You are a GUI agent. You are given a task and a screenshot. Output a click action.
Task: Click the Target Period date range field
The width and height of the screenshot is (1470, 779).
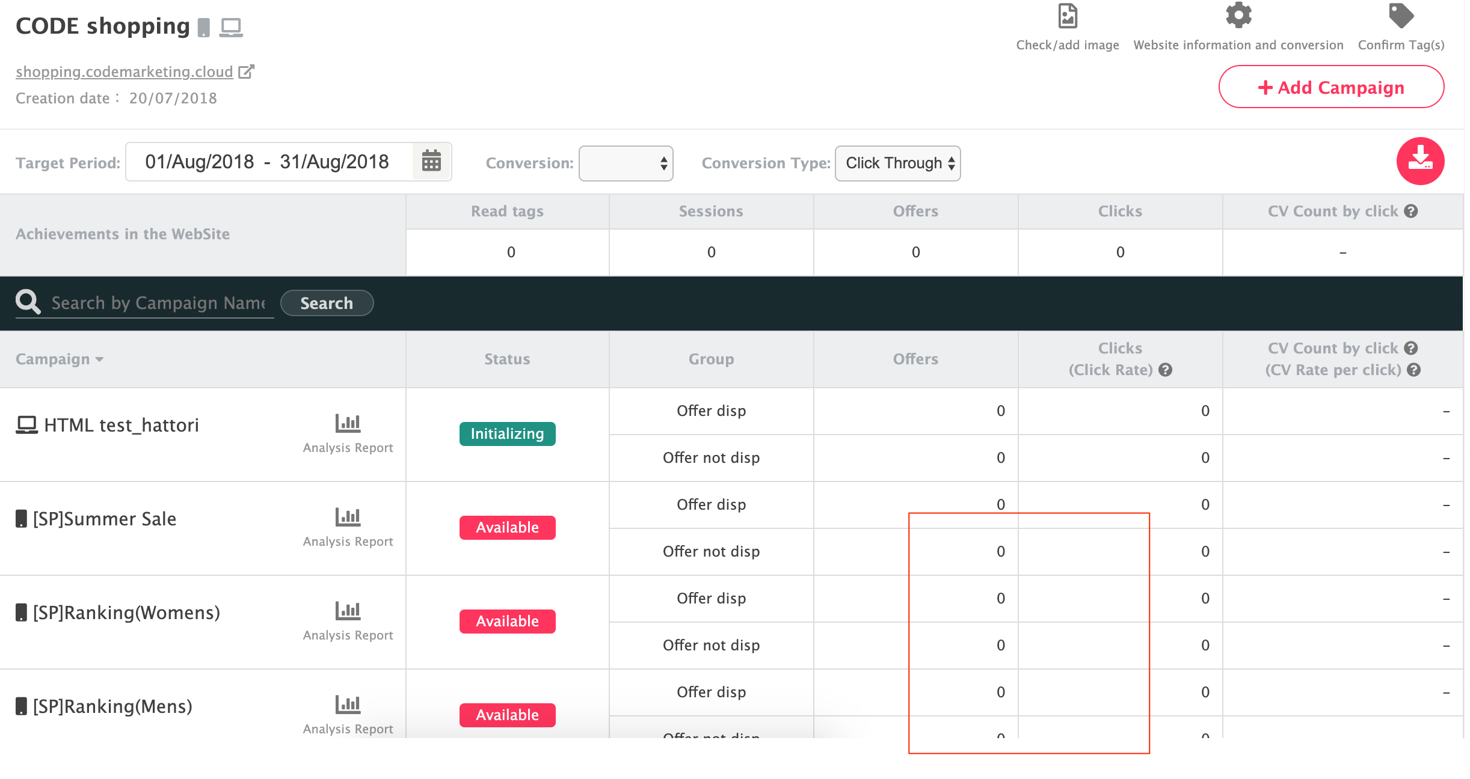(268, 162)
